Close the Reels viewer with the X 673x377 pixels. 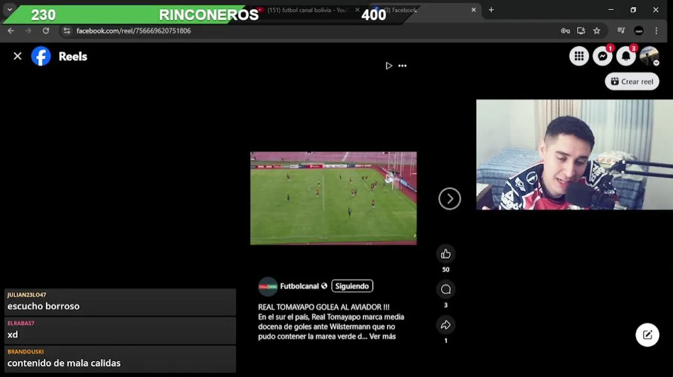coord(17,56)
